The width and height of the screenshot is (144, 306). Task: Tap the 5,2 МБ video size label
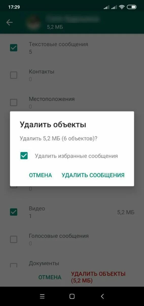pyautogui.click(x=126, y=212)
